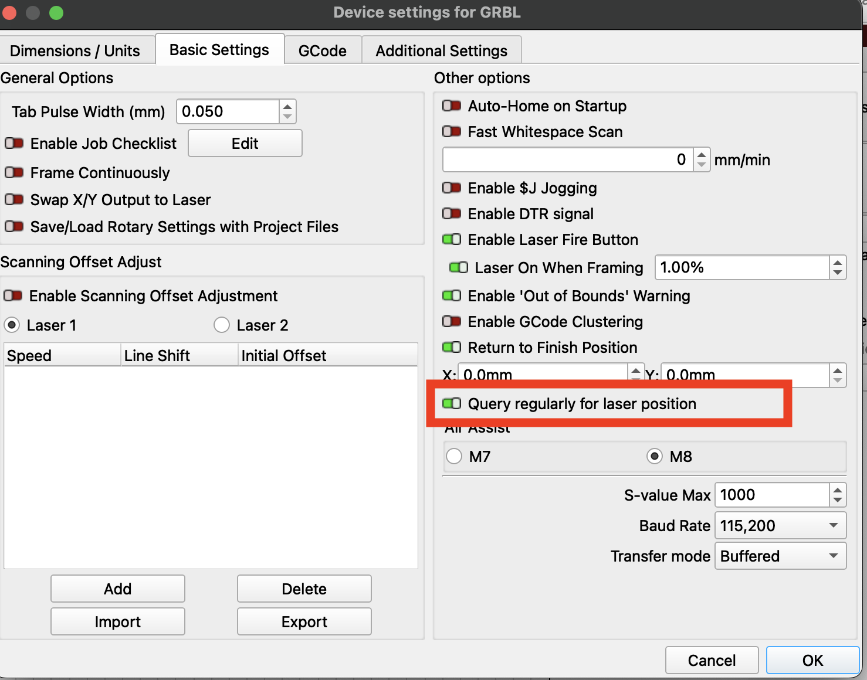This screenshot has width=867, height=680.
Task: Toggle Enable GCode Clustering
Action: tap(452, 321)
